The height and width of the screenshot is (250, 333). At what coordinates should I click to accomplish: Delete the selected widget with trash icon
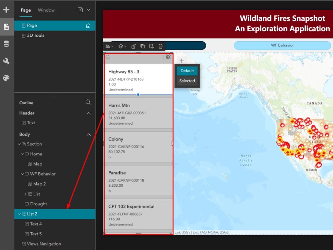(x=160, y=46)
